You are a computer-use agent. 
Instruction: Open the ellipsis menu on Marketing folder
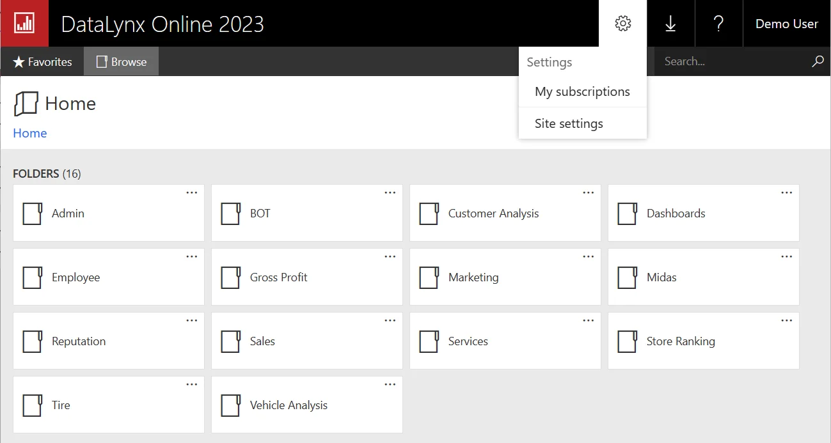[x=588, y=257]
